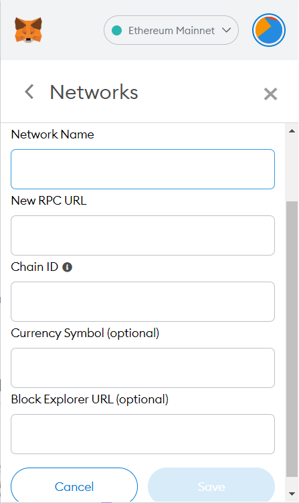Click the New RPC URL label
Image resolution: width=299 pixels, height=503 pixels.
pyautogui.click(x=49, y=201)
